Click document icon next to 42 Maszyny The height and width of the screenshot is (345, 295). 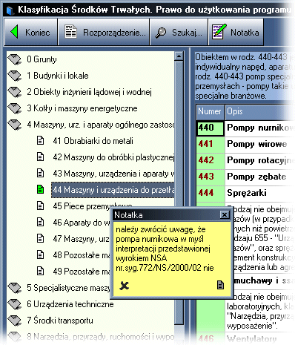[40, 157]
